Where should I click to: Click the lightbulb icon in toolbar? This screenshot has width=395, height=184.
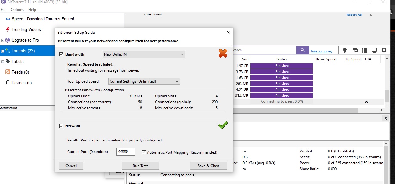(344, 50)
